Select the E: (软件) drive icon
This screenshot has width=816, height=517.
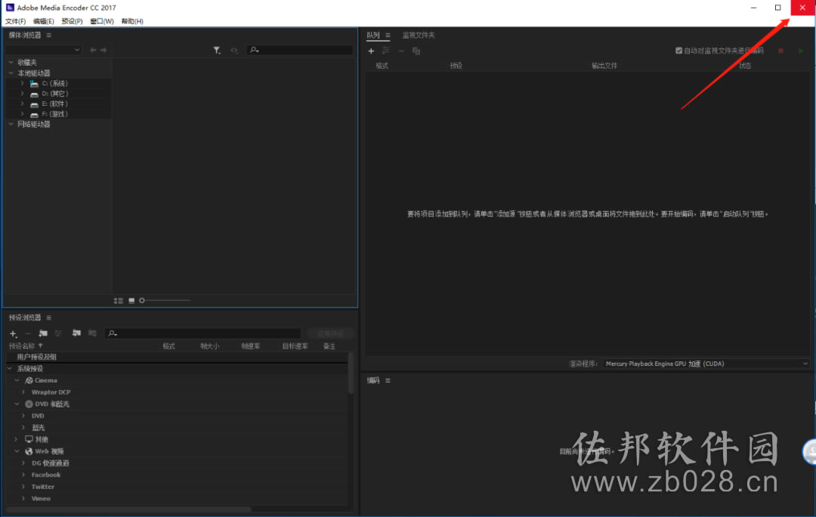(x=34, y=104)
